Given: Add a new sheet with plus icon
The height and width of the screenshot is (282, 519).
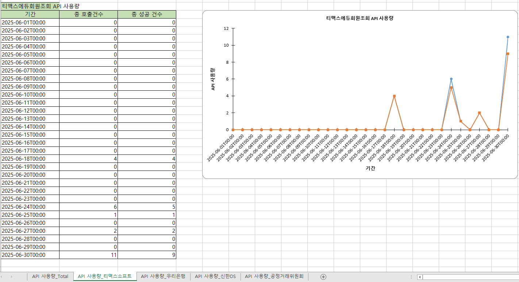Looking at the screenshot, I should [x=323, y=277].
